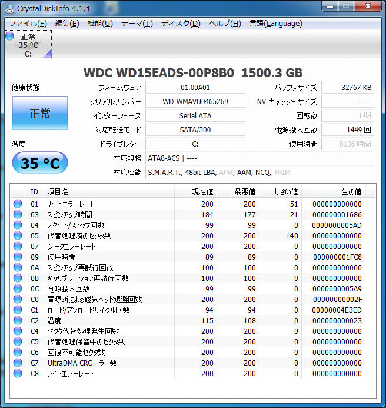Click the firmware field 01.00A01

click(195, 87)
